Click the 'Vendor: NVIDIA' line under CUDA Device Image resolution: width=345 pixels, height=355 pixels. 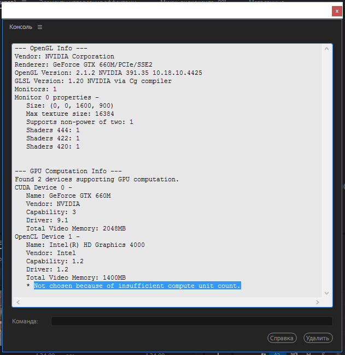click(53, 204)
